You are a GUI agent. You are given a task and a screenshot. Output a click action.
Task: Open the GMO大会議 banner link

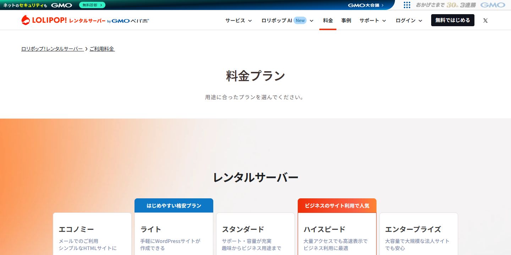(366, 5)
